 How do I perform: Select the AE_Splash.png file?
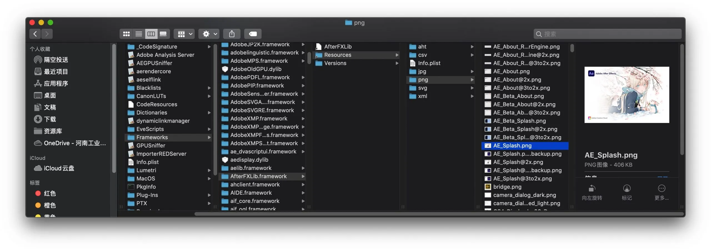point(525,146)
